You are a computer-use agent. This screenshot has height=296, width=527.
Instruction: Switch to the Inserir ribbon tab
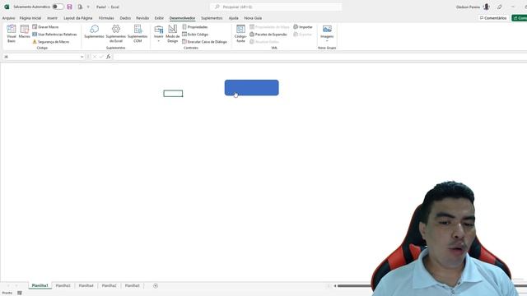52,18
